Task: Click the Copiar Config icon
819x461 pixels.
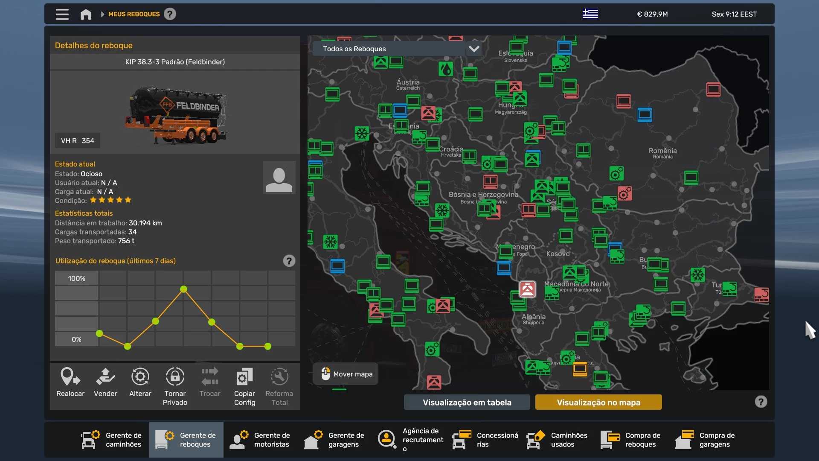Action: click(244, 377)
